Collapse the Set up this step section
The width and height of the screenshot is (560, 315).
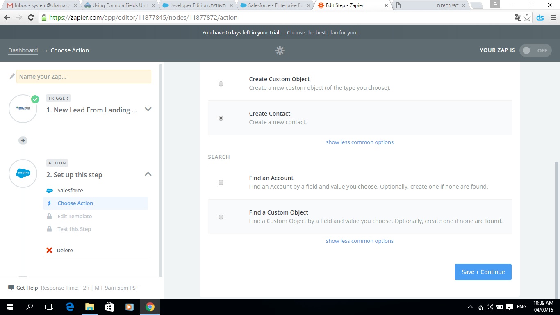[x=148, y=174]
